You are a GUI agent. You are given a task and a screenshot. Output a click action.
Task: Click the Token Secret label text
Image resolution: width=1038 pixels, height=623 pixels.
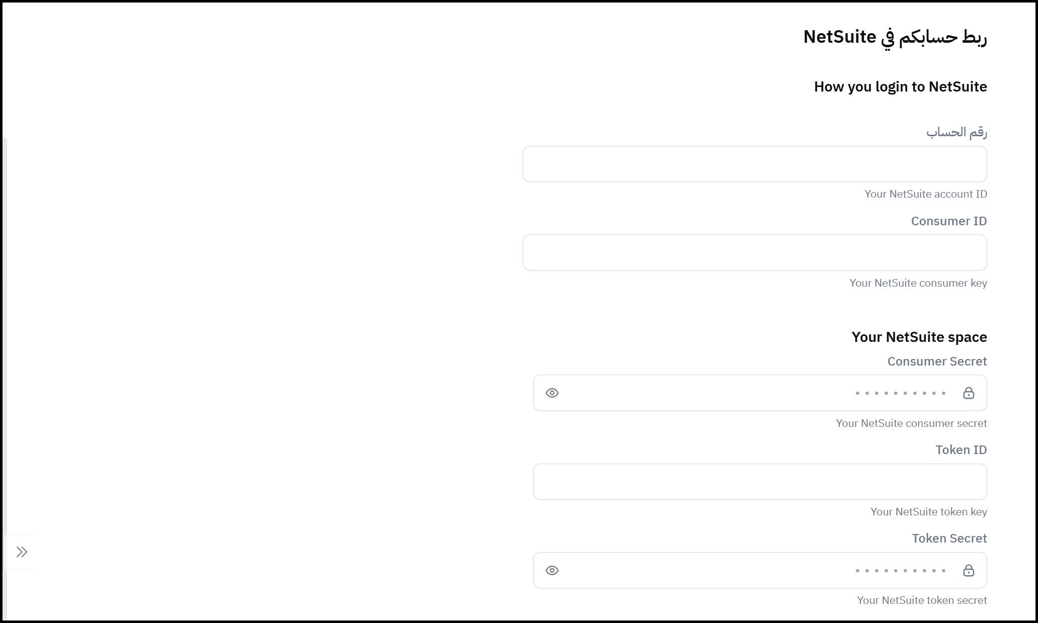tap(949, 539)
